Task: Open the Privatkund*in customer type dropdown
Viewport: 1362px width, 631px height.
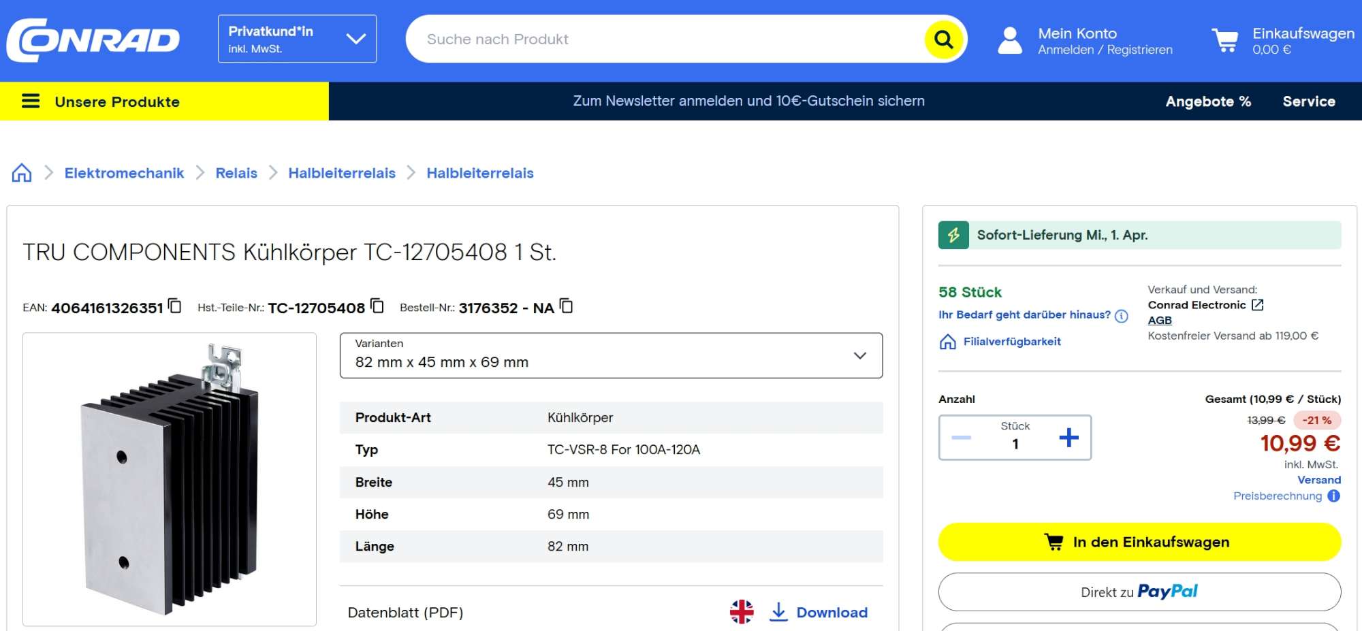Action: coord(297,39)
